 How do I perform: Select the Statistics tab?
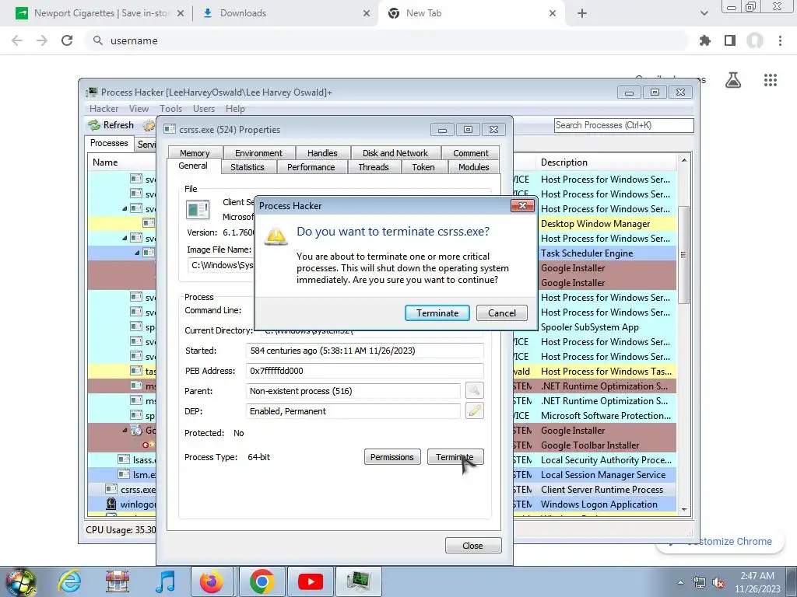pyautogui.click(x=247, y=167)
